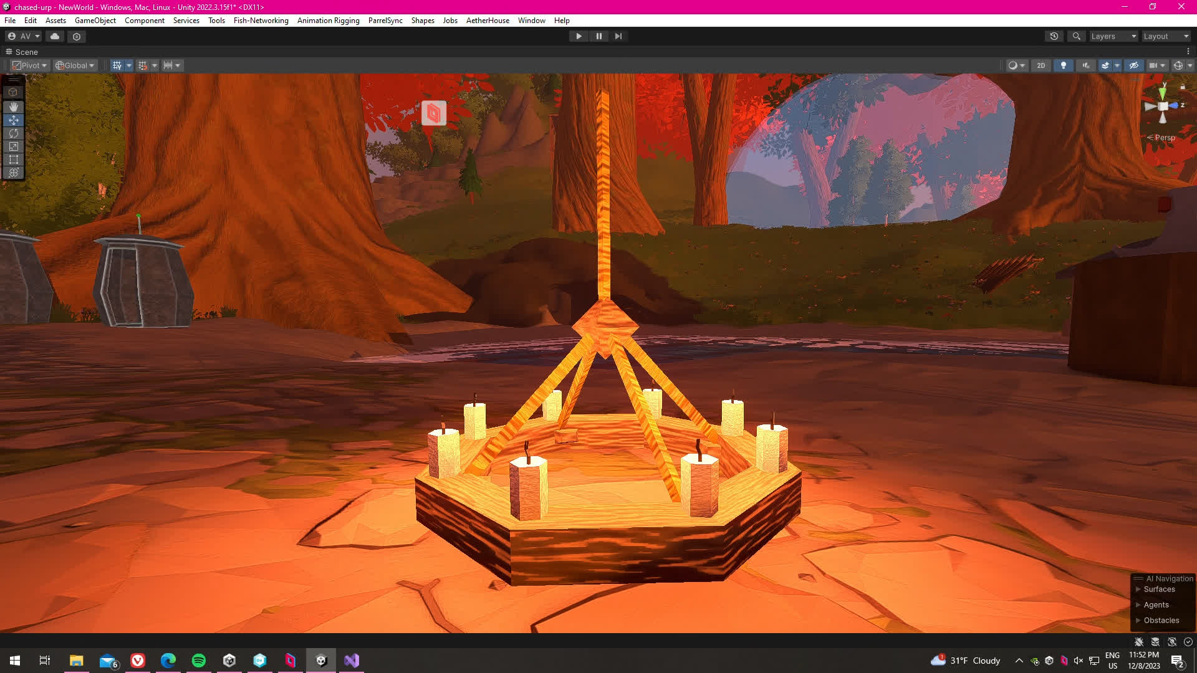Open the Layers dropdown
Viewport: 1197px width, 673px height.
point(1113,36)
